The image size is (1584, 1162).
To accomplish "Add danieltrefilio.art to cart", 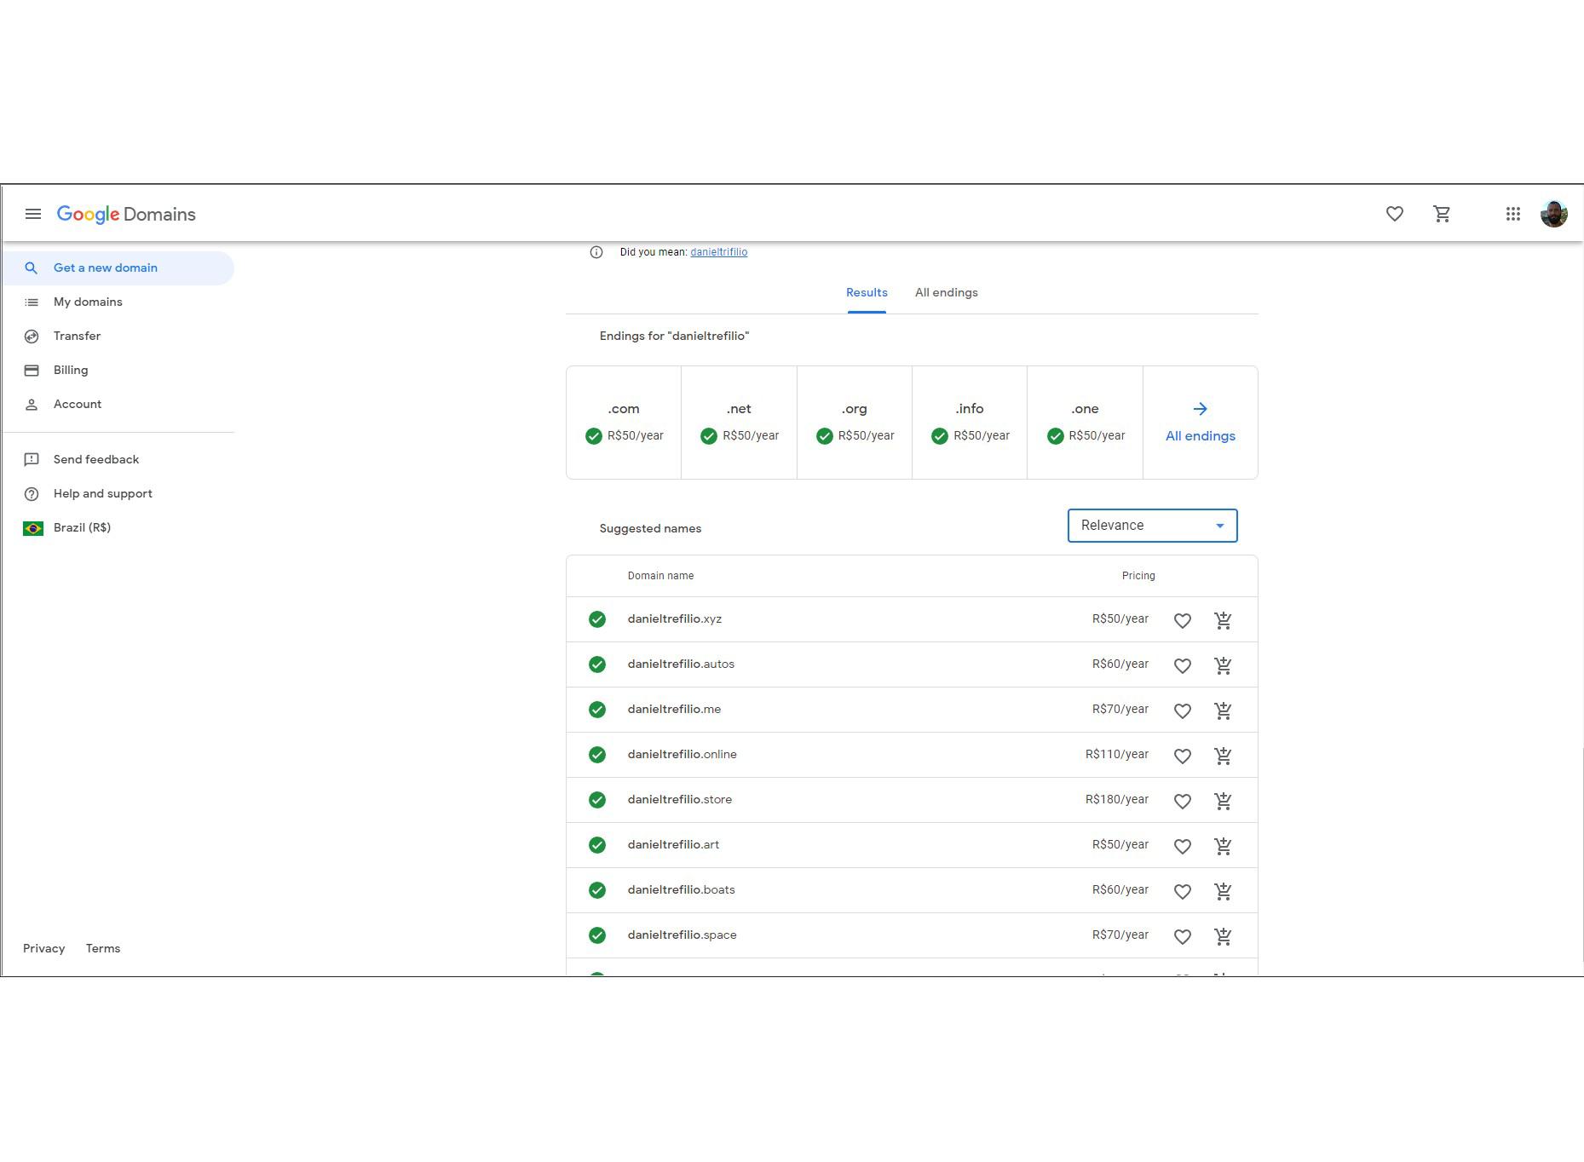I will click(x=1223, y=846).
